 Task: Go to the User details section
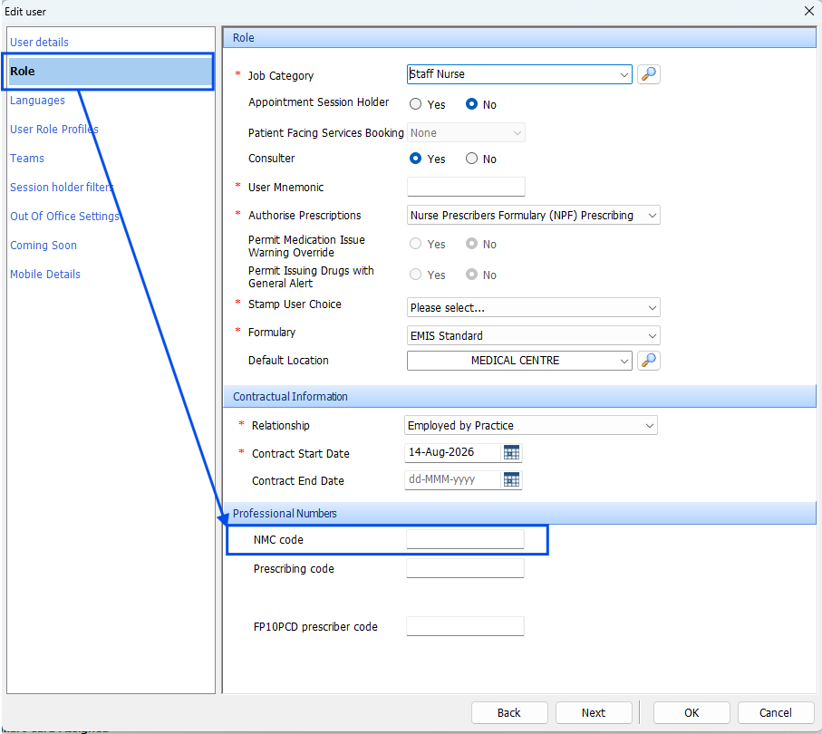pyautogui.click(x=39, y=42)
